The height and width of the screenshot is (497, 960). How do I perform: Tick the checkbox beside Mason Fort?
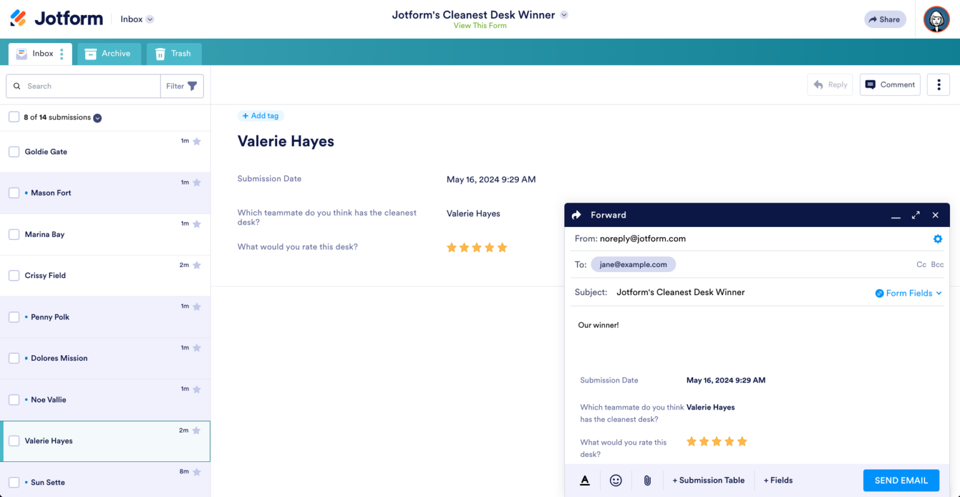pyautogui.click(x=14, y=193)
